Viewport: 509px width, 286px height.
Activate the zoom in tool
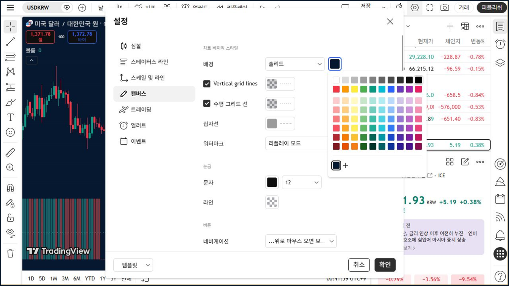[x=10, y=167]
